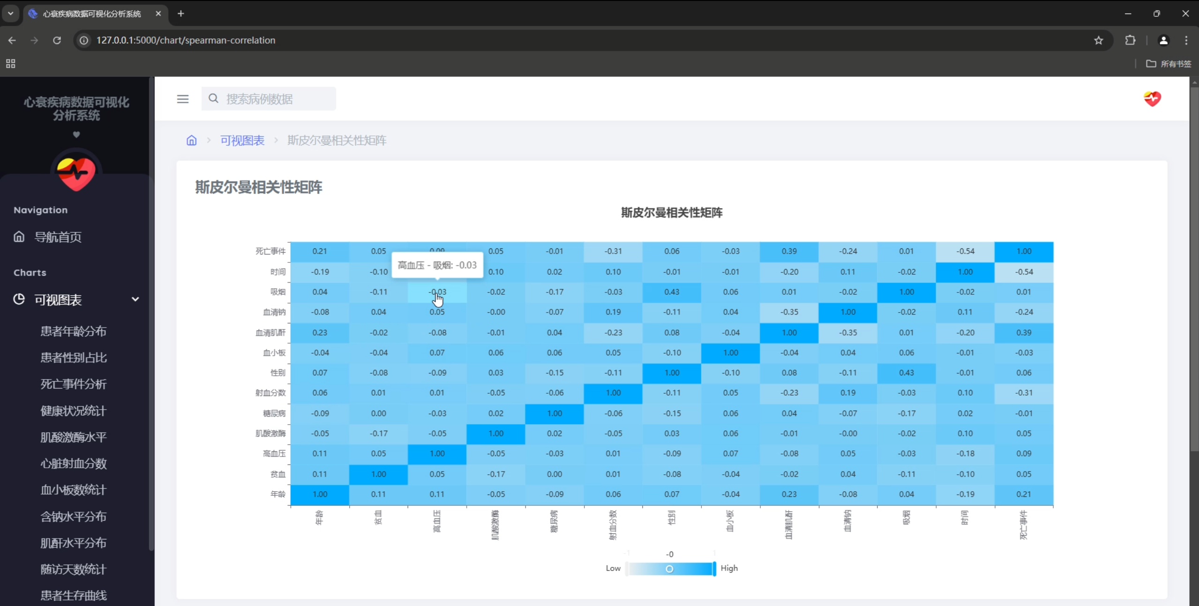The height and width of the screenshot is (606, 1199).
Task: Open 健康状况统计 chart
Action: pos(74,411)
